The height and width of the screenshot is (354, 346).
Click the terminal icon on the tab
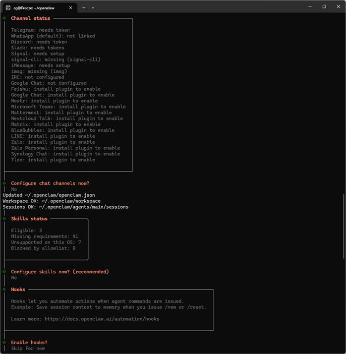[8, 7]
